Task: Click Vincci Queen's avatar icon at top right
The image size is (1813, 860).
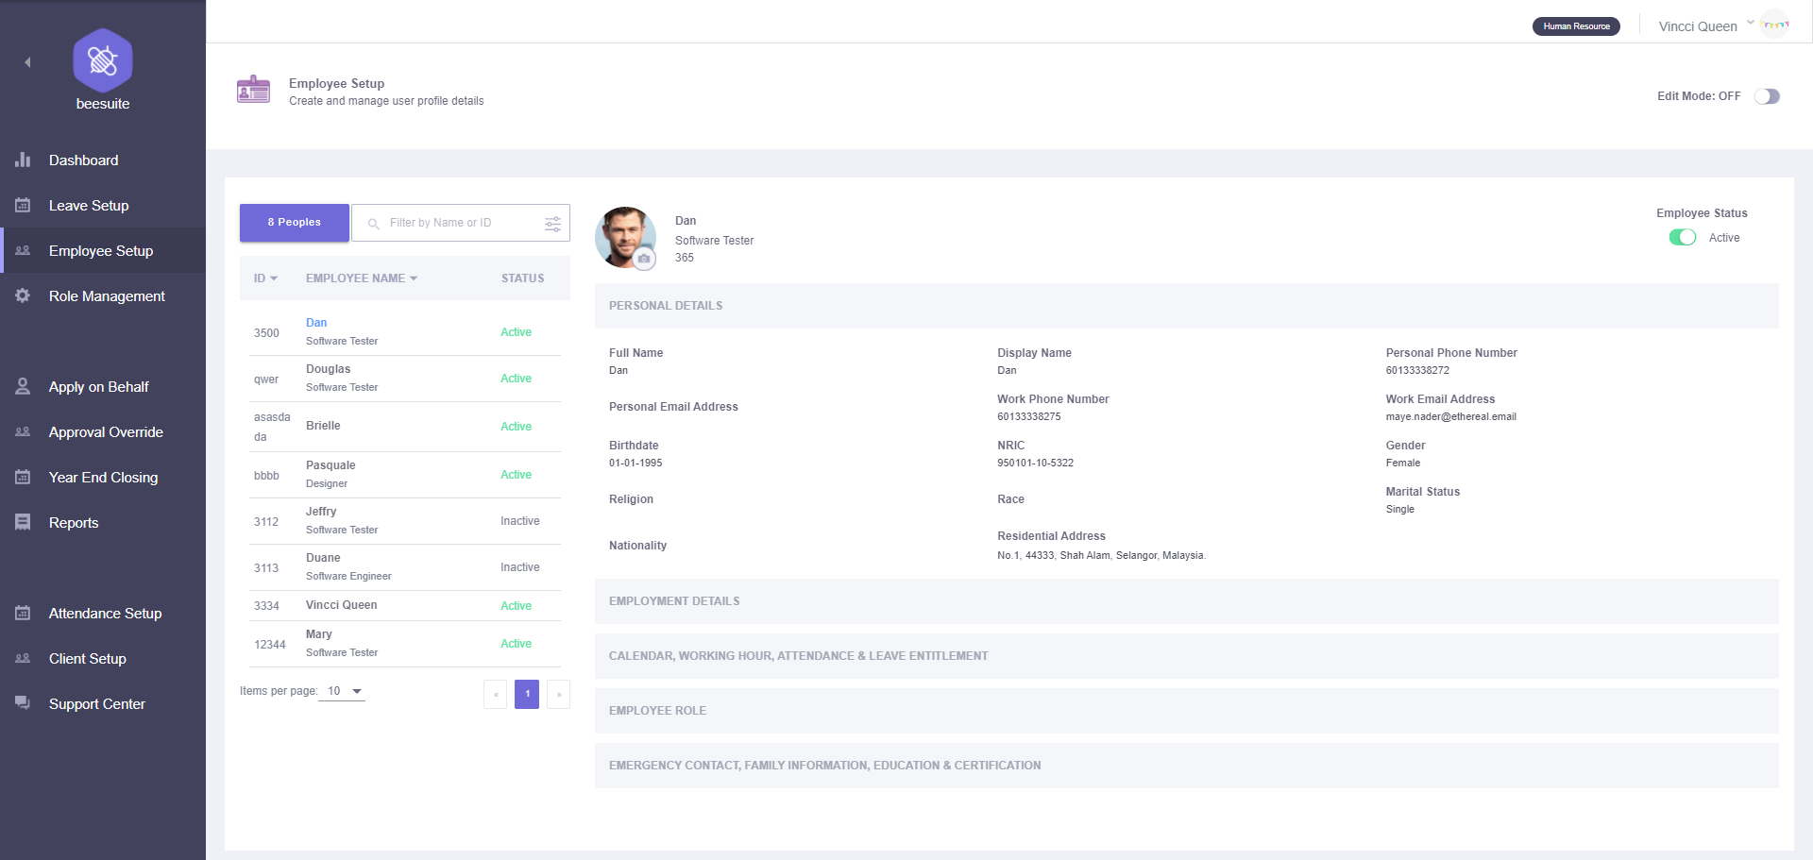Action: click(1775, 25)
